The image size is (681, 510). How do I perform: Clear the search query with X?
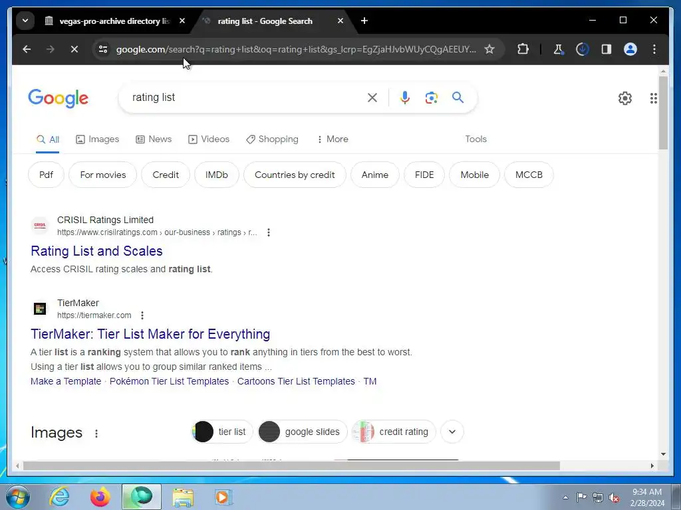coord(372,98)
